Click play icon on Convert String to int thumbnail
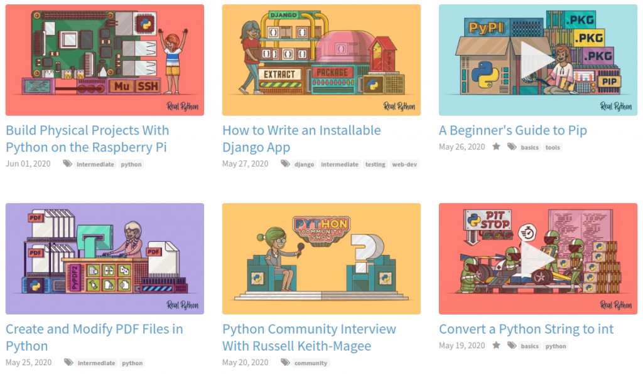Viewport: 643px width, 374px height. [537, 259]
